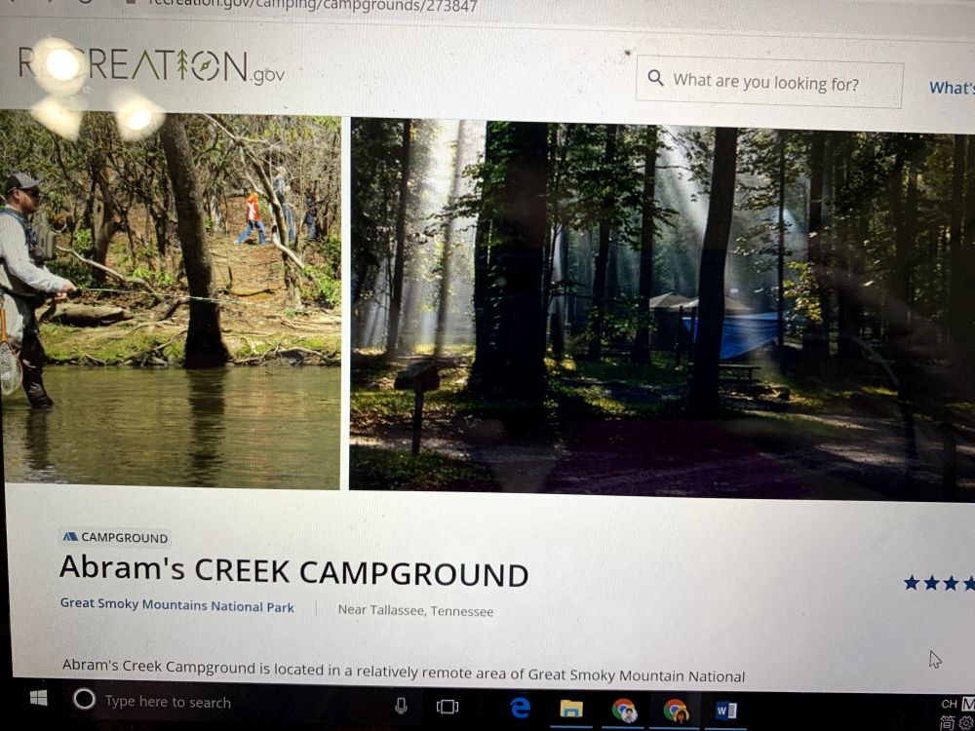Launch Microsoft Edge from the taskbar
The height and width of the screenshot is (731, 975).
[521, 708]
